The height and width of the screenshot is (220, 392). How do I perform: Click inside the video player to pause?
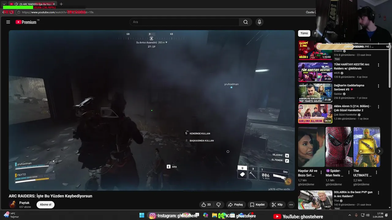(x=152, y=110)
